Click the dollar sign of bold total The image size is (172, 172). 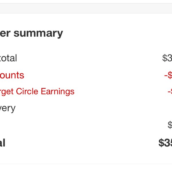pos(161,143)
